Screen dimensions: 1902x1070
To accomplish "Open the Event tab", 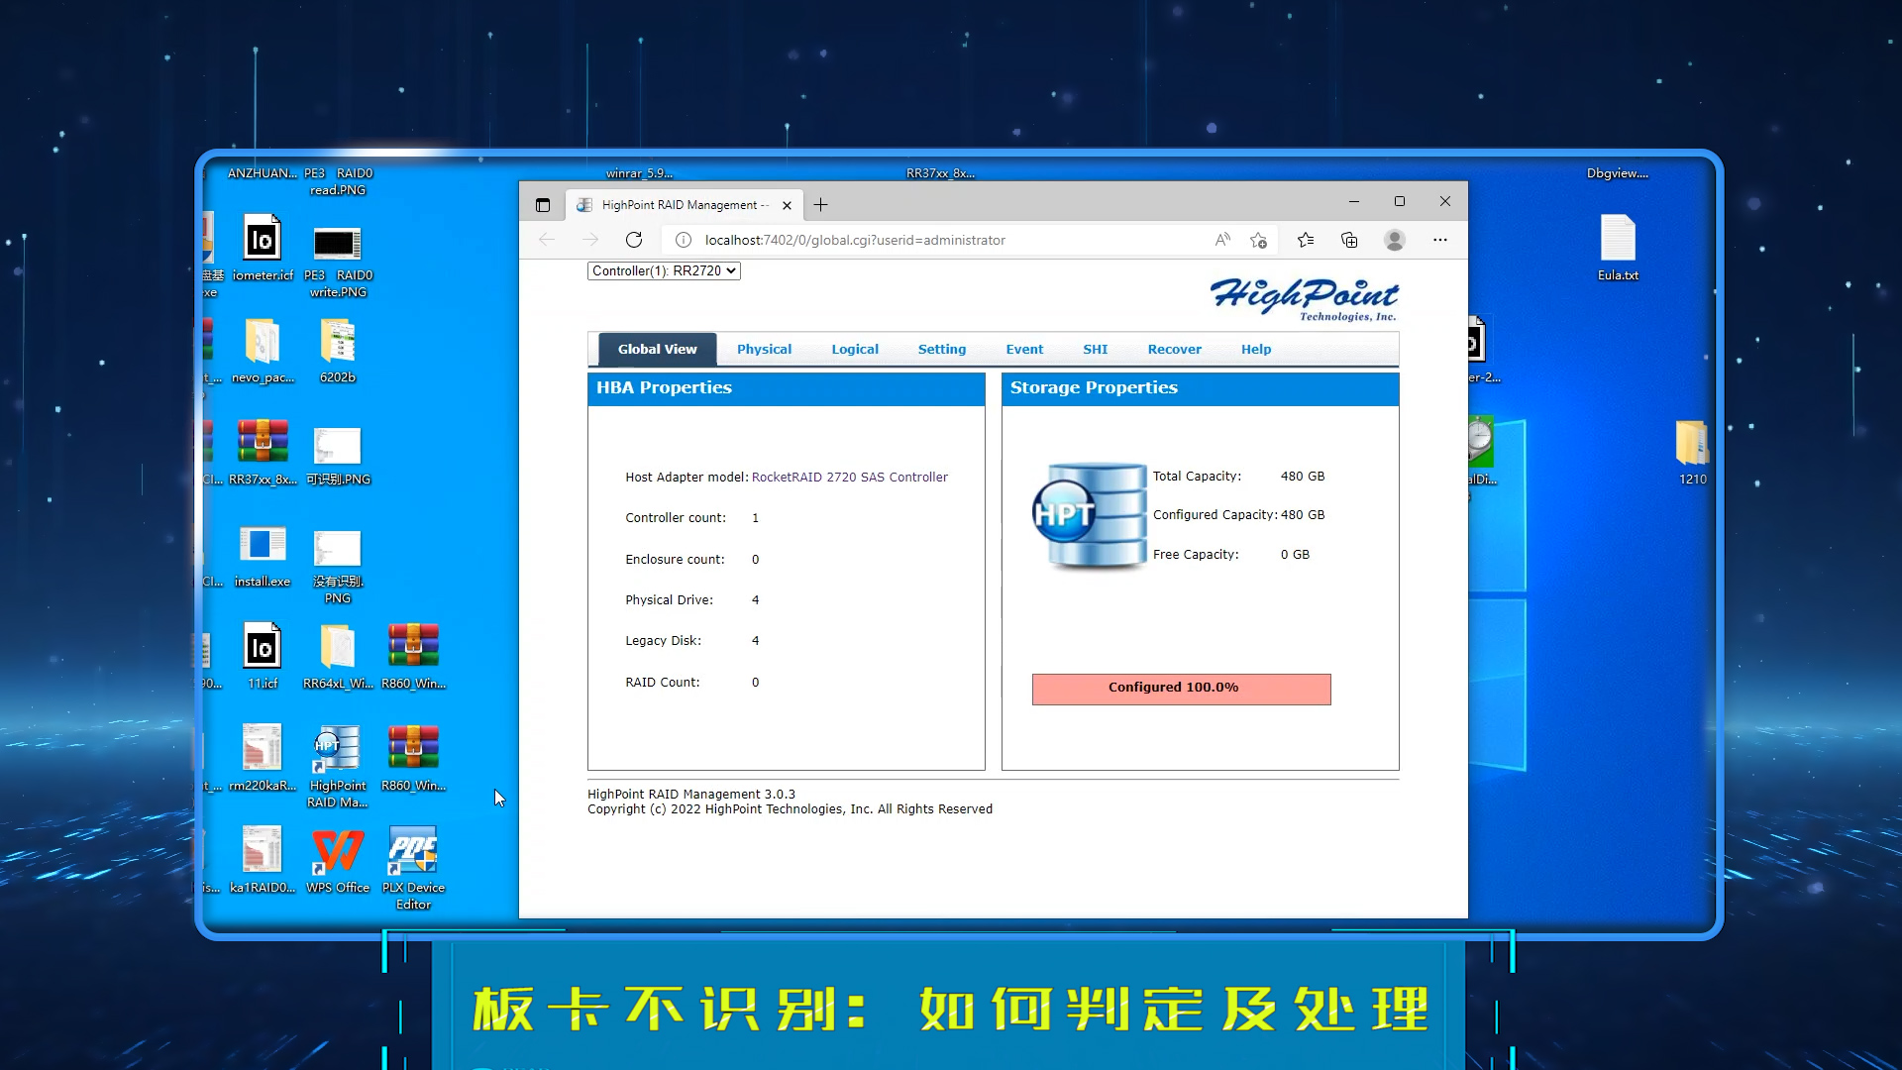I will [x=1024, y=349].
